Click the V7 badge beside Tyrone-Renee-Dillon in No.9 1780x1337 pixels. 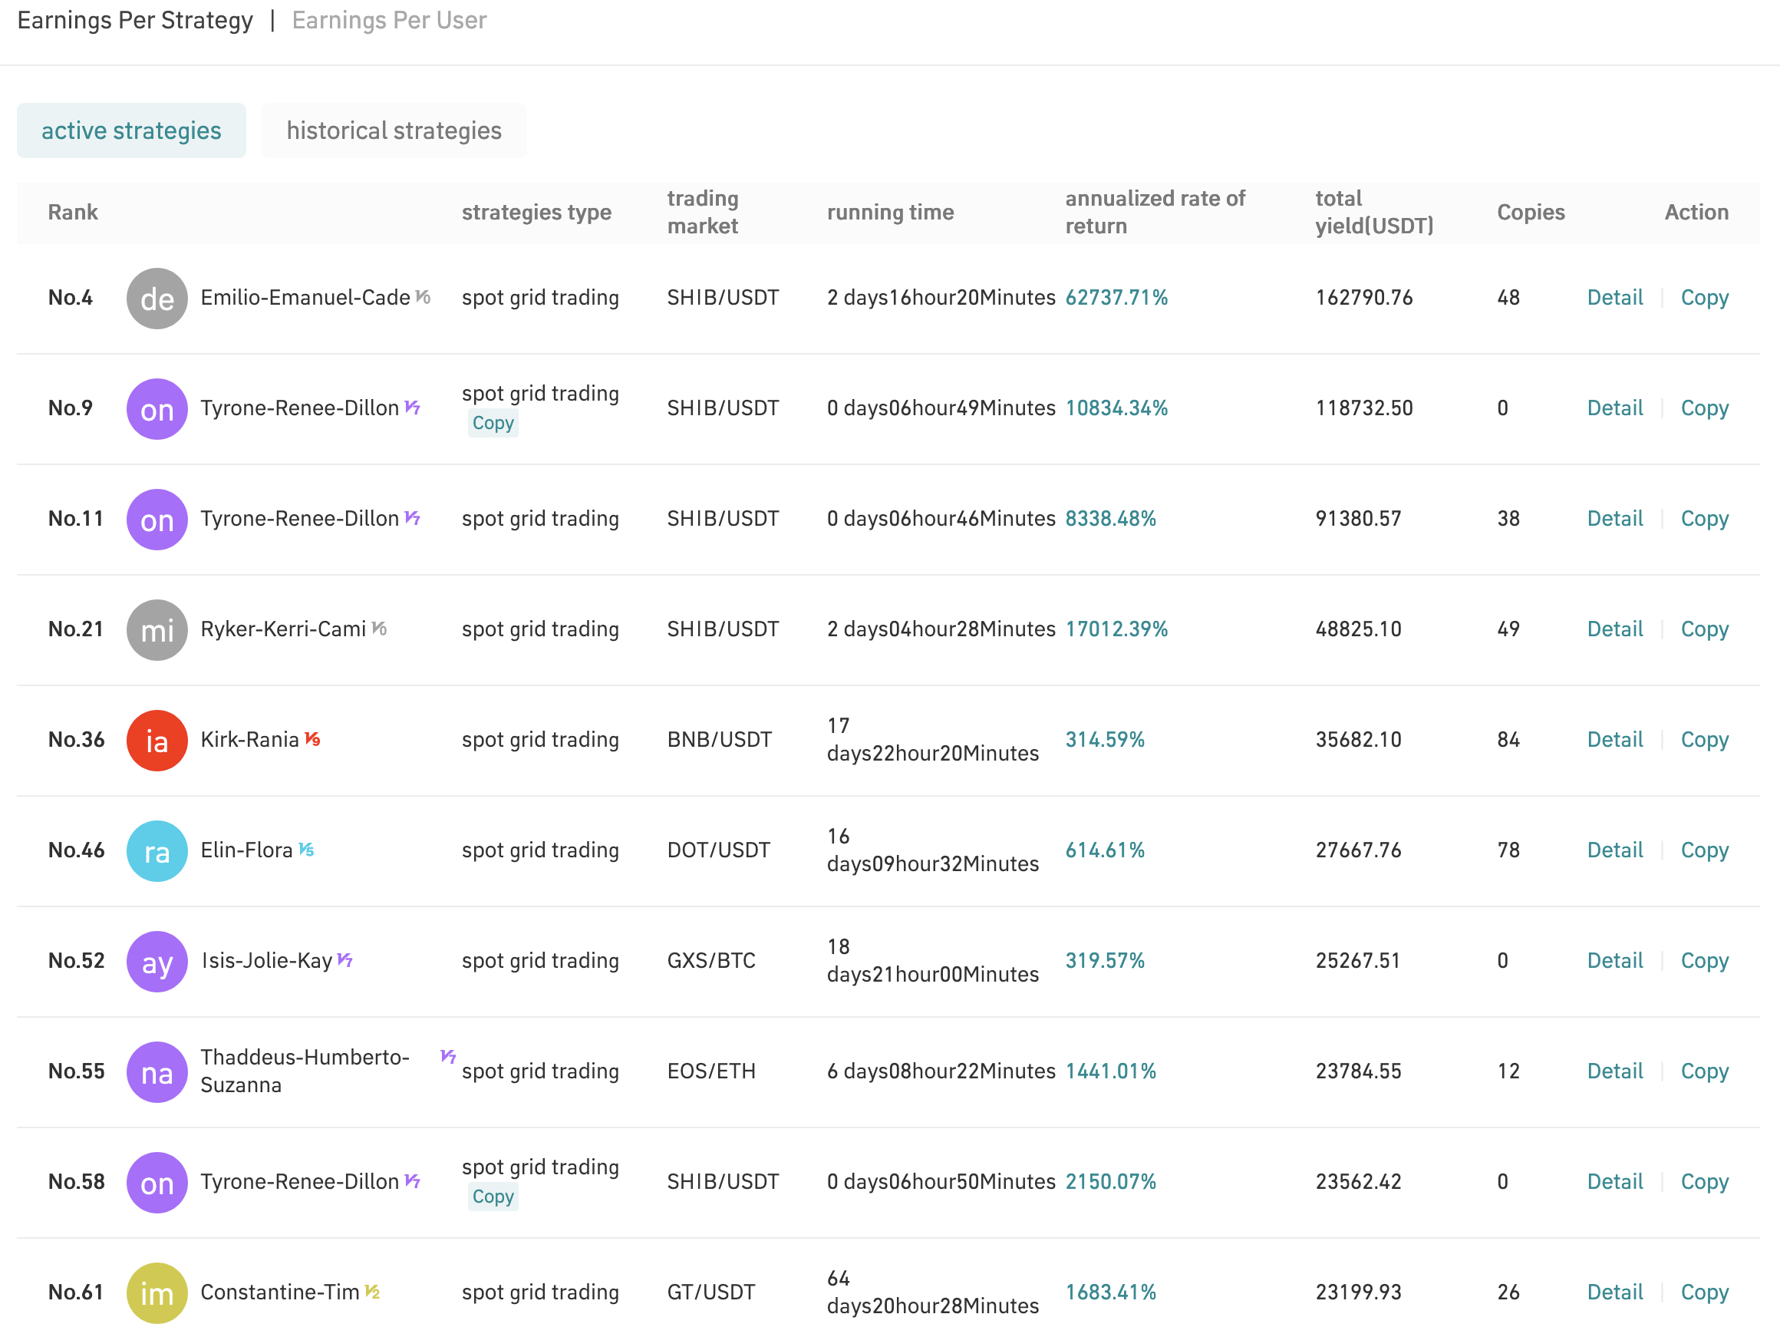click(412, 408)
